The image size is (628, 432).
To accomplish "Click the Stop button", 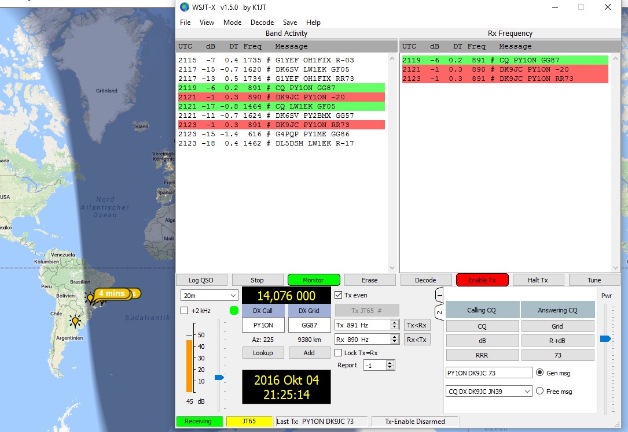I will [x=257, y=280].
